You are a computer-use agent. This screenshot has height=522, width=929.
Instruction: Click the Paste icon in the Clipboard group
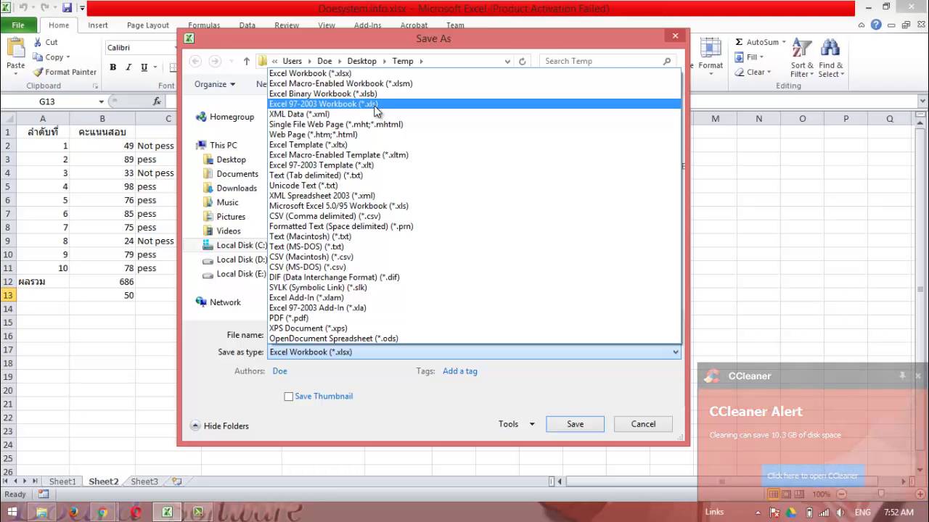click(15, 49)
